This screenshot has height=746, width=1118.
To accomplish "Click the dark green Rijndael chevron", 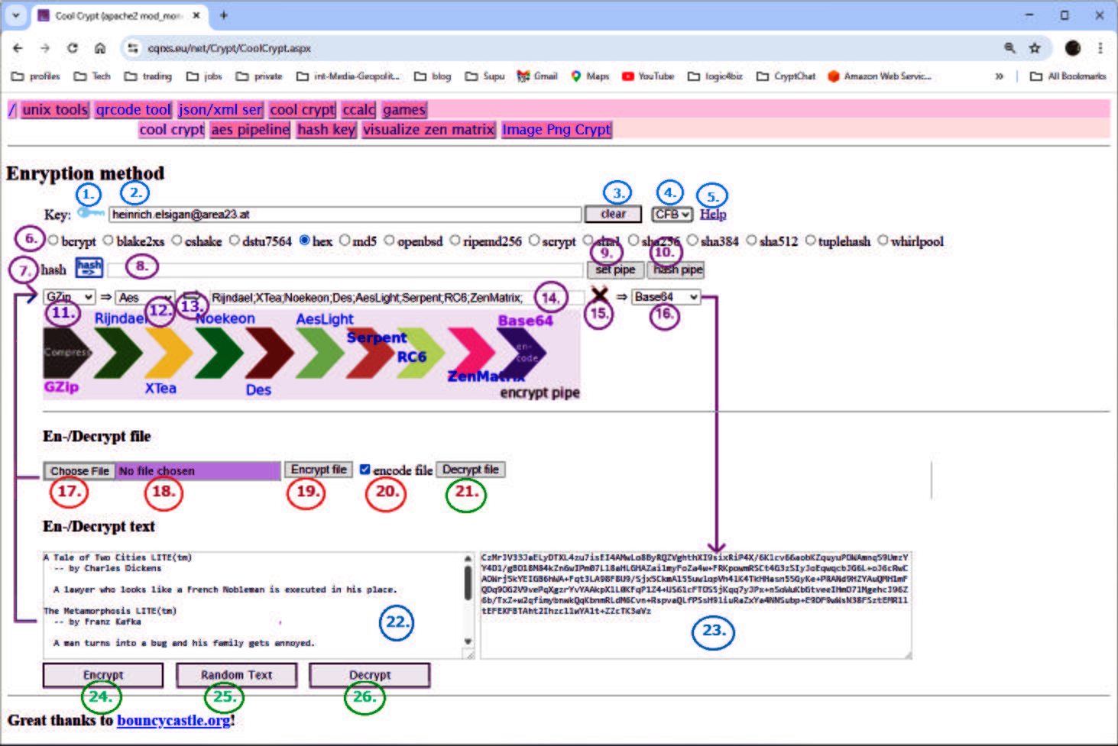I will click(x=118, y=353).
